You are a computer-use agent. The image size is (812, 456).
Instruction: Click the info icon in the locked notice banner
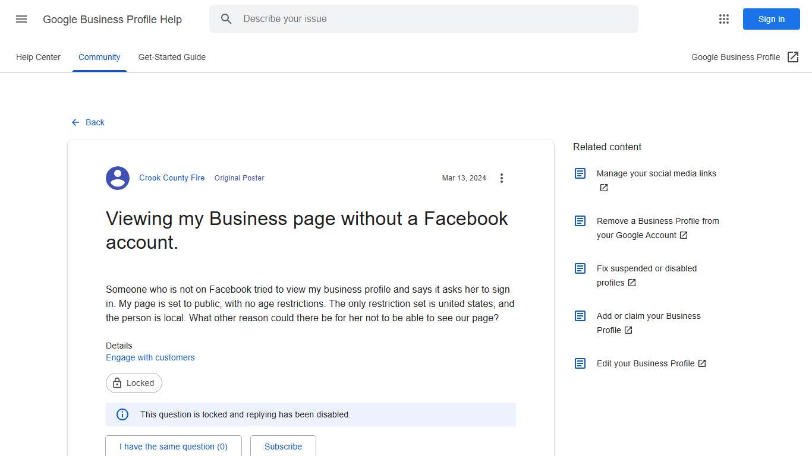point(122,414)
